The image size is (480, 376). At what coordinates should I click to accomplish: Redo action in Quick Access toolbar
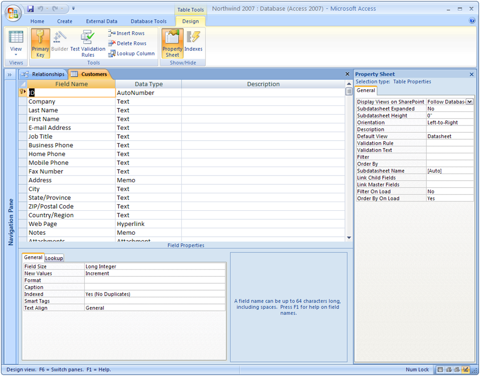[x=55, y=8]
